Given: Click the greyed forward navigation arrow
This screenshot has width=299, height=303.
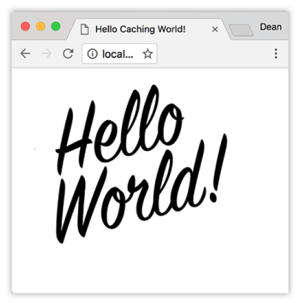Looking at the screenshot, I should coord(47,54).
